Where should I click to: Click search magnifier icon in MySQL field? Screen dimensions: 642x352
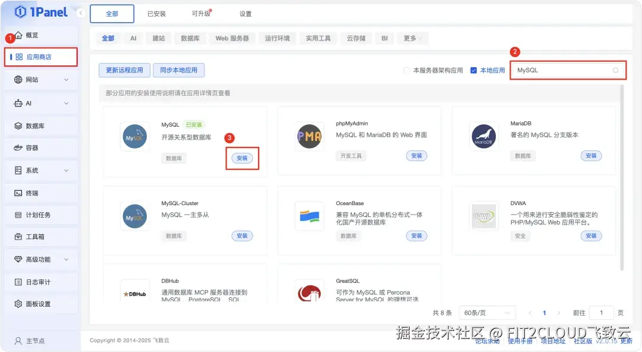pos(615,70)
